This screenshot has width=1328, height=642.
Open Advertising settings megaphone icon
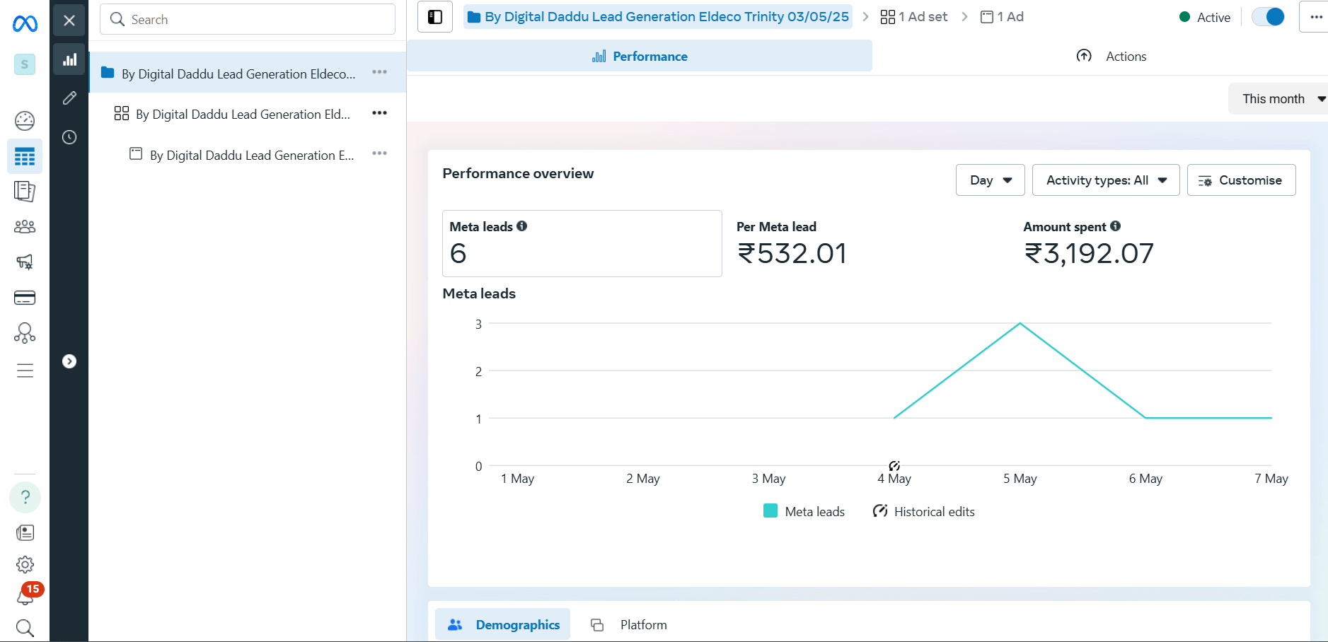(x=25, y=262)
